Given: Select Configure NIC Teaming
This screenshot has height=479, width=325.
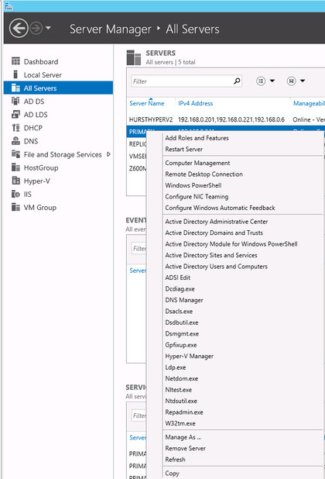Looking at the screenshot, I should click(x=197, y=197).
